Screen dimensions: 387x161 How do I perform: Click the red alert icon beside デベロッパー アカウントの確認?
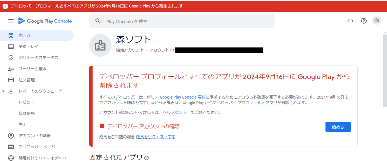[102, 126]
